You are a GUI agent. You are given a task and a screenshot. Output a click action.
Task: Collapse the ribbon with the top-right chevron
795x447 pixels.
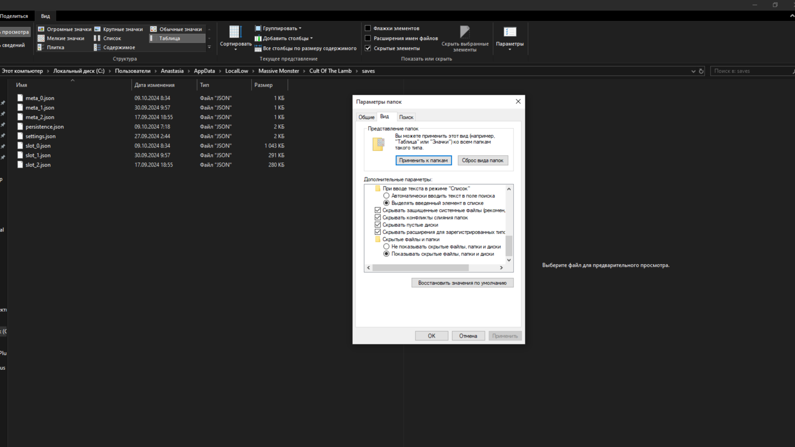[x=792, y=16]
